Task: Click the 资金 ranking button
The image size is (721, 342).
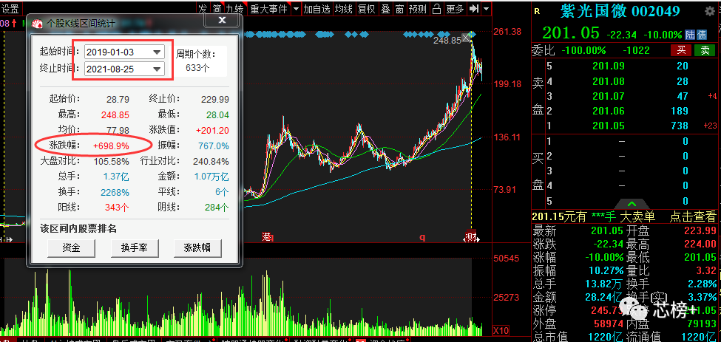Action: [71, 248]
